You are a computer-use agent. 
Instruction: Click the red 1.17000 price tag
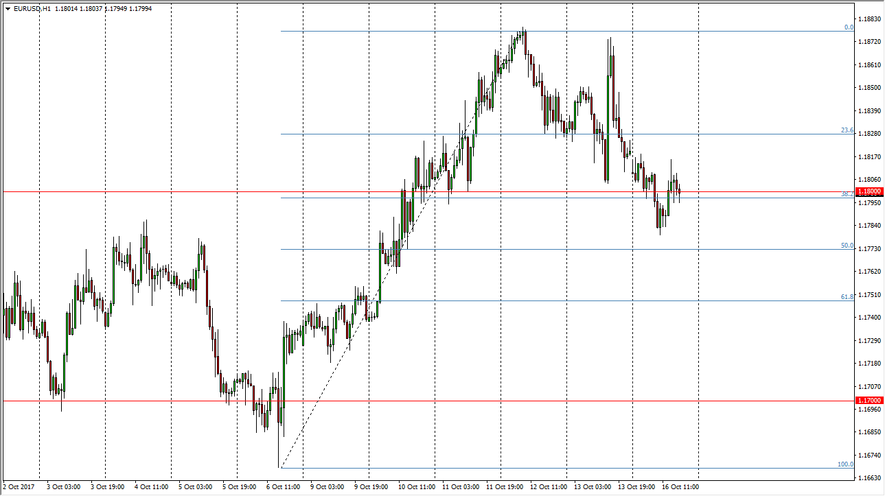pyautogui.click(x=869, y=400)
